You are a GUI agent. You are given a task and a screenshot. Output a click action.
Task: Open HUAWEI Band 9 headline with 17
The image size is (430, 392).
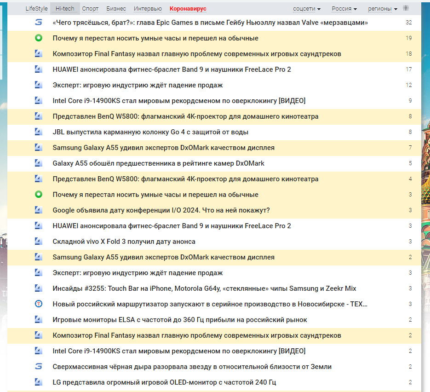(172, 69)
